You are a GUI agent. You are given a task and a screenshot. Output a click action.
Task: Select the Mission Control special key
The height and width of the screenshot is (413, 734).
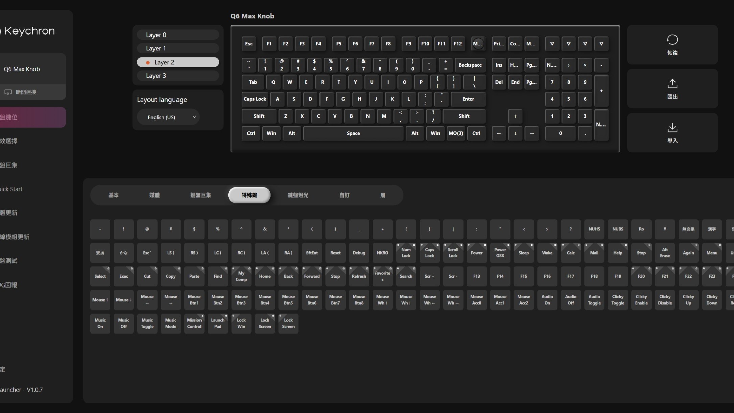194,323
